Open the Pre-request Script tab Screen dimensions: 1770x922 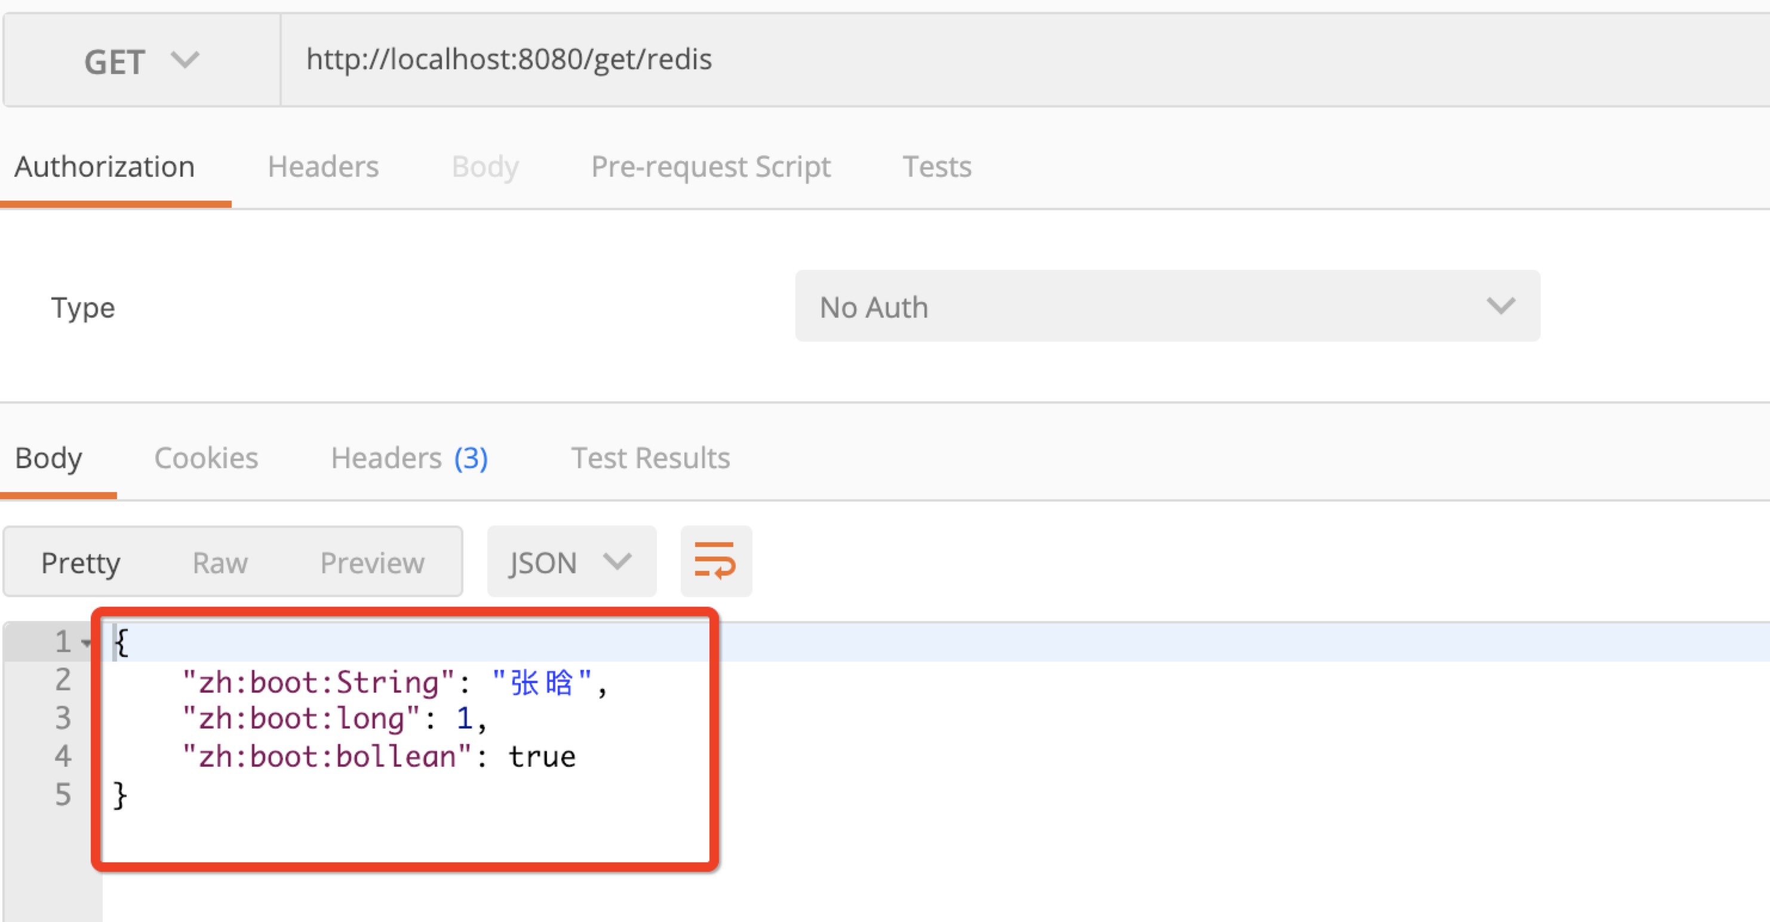coord(711,167)
